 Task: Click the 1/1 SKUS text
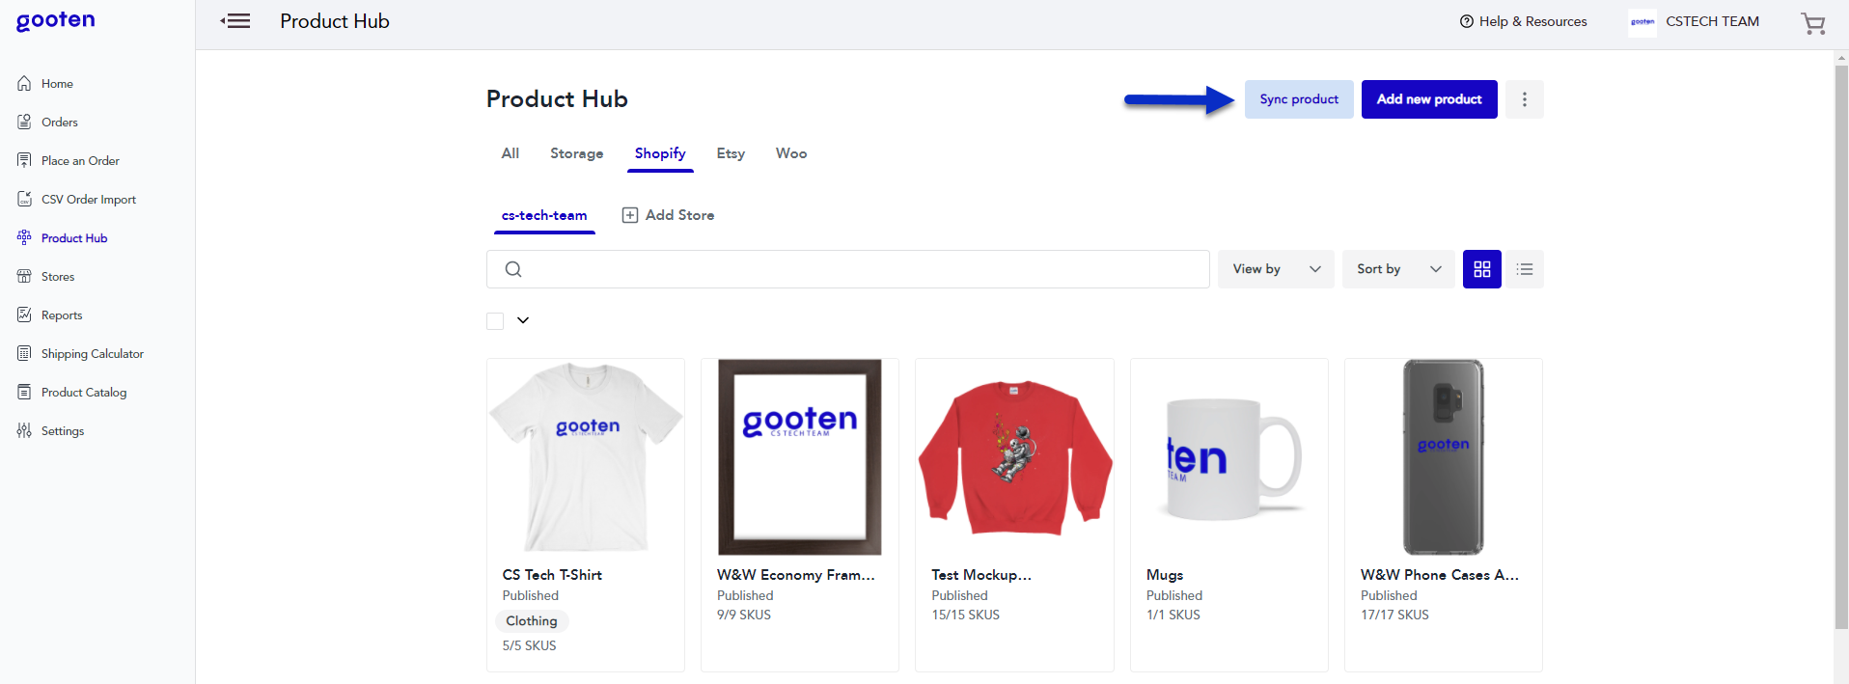(1173, 615)
